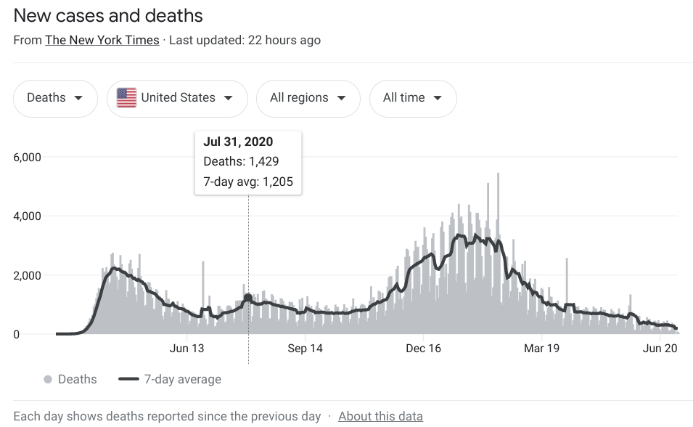The width and height of the screenshot is (693, 427).
Task: Click the United States flag icon
Action: tap(126, 98)
